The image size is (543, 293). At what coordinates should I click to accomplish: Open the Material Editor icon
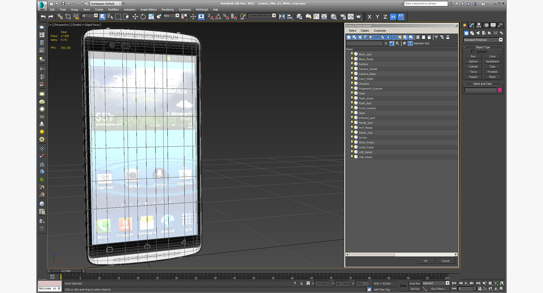[334, 16]
